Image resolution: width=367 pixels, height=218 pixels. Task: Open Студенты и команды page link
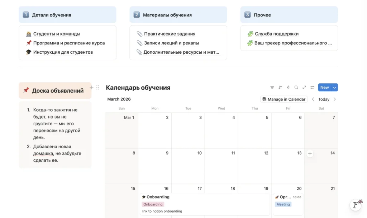pyautogui.click(x=57, y=34)
